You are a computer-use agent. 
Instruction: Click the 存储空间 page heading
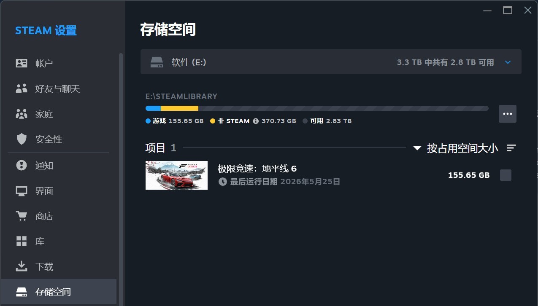168,30
